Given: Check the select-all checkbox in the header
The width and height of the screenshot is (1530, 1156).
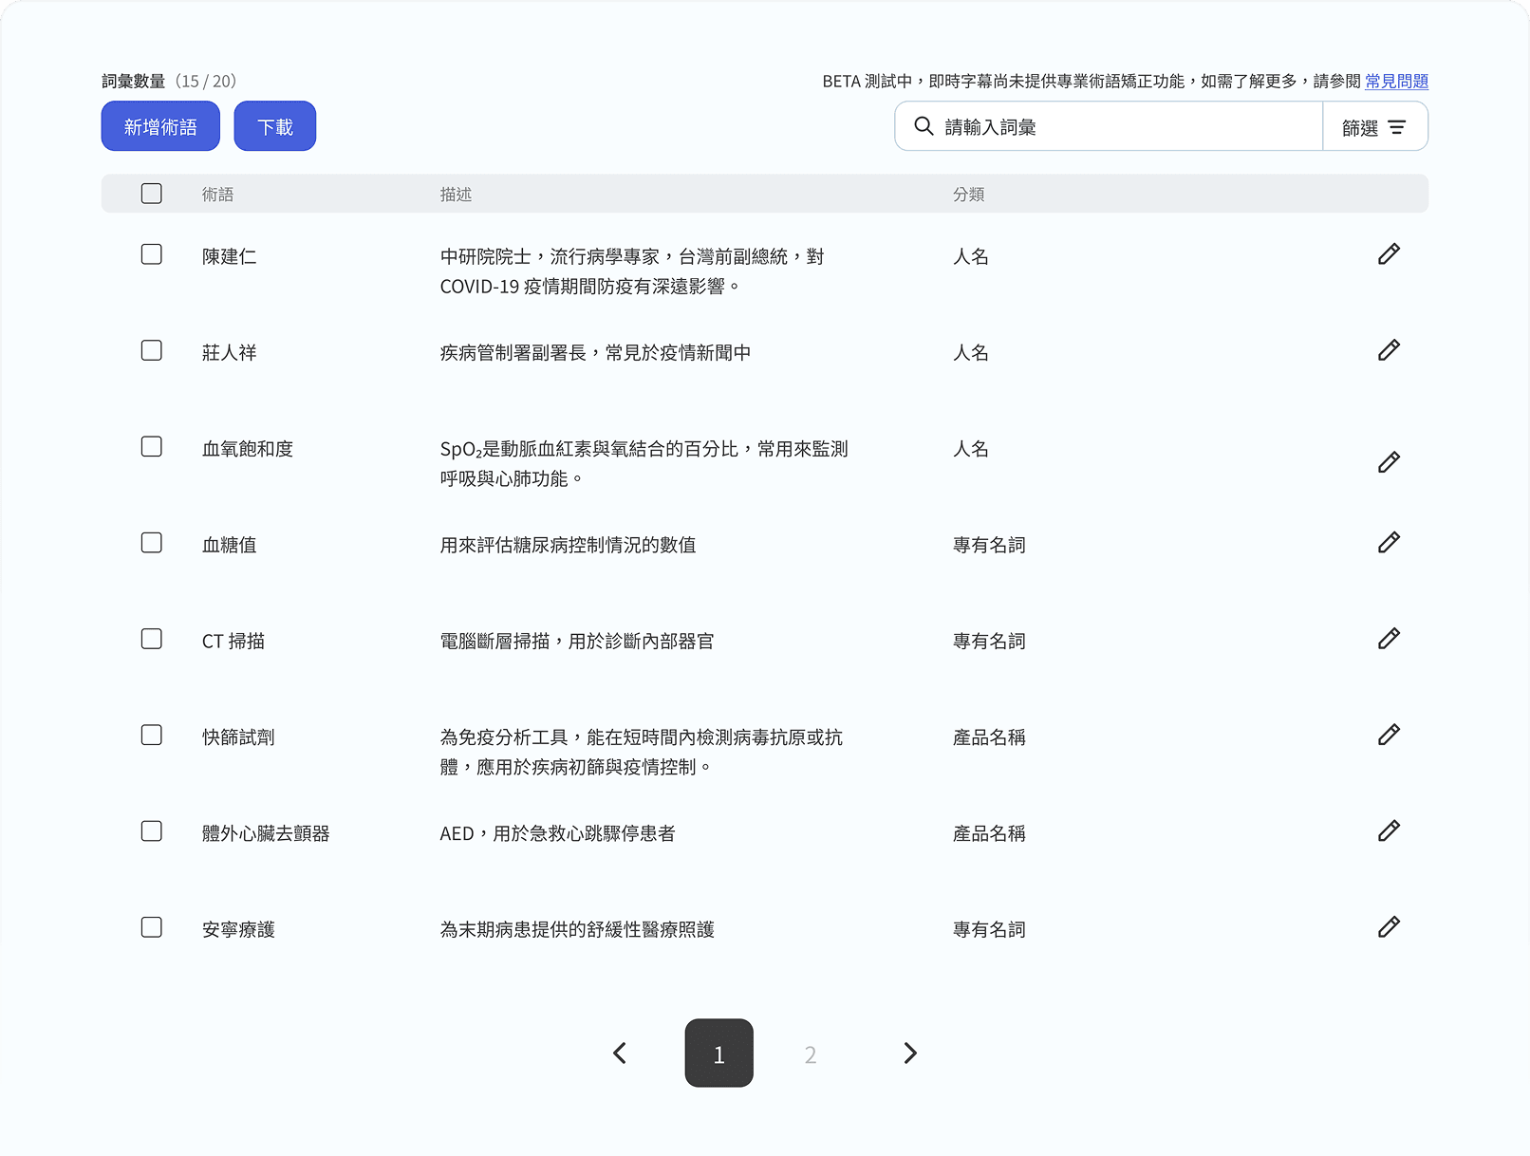Looking at the screenshot, I should tap(151, 193).
